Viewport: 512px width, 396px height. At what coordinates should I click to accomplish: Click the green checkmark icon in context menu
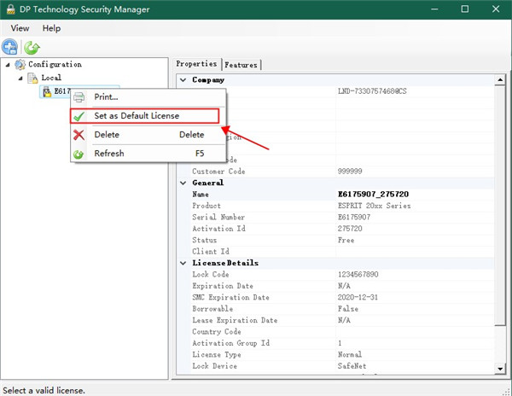coord(79,116)
